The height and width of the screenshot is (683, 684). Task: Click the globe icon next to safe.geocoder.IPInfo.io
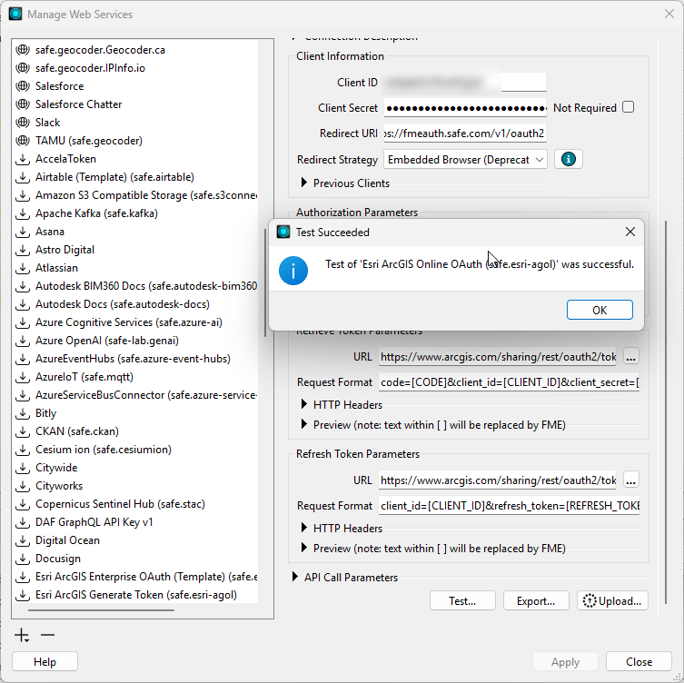(x=23, y=68)
